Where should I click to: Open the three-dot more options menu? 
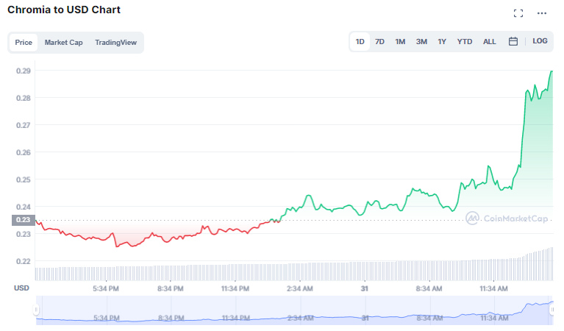542,13
